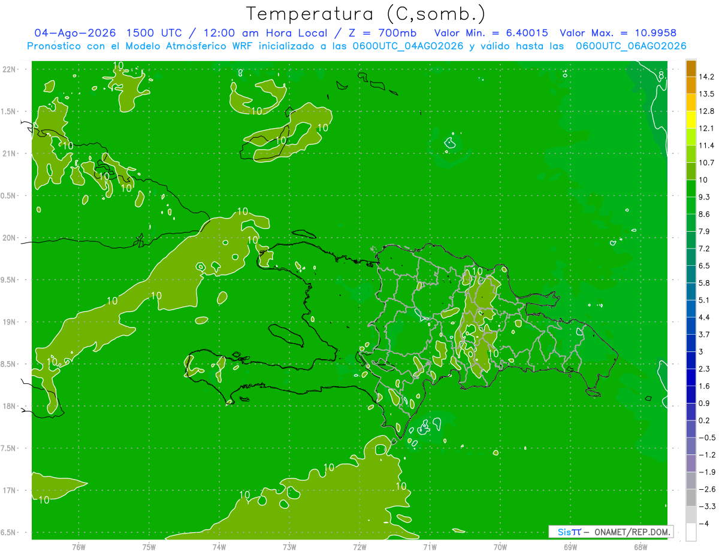
Task: Click the '0.9' colorbar label
Action: (x=705, y=403)
